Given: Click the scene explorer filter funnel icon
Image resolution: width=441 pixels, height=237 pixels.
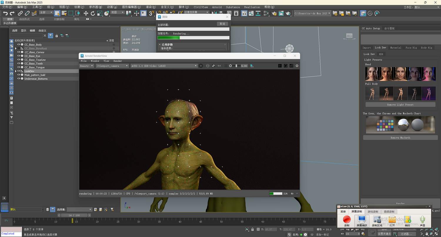Looking at the screenshot, I should 51,36.
